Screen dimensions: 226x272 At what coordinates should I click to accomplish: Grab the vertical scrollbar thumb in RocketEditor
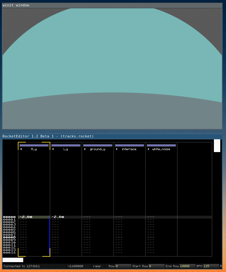point(217,146)
